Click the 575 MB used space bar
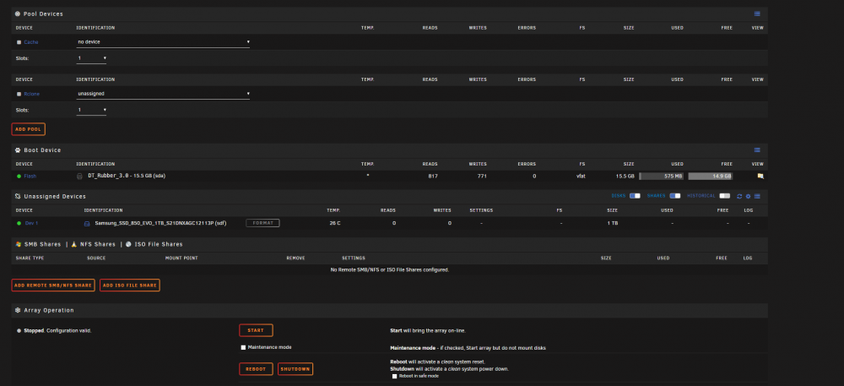This screenshot has width=844, height=386. coord(662,176)
